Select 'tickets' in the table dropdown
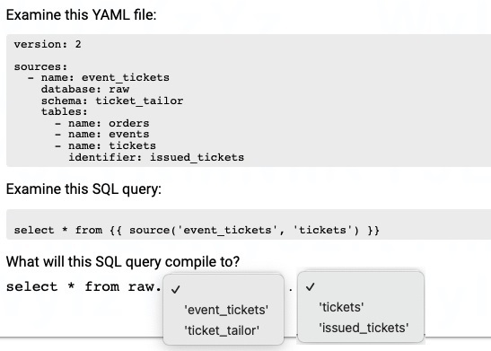 [x=341, y=307]
